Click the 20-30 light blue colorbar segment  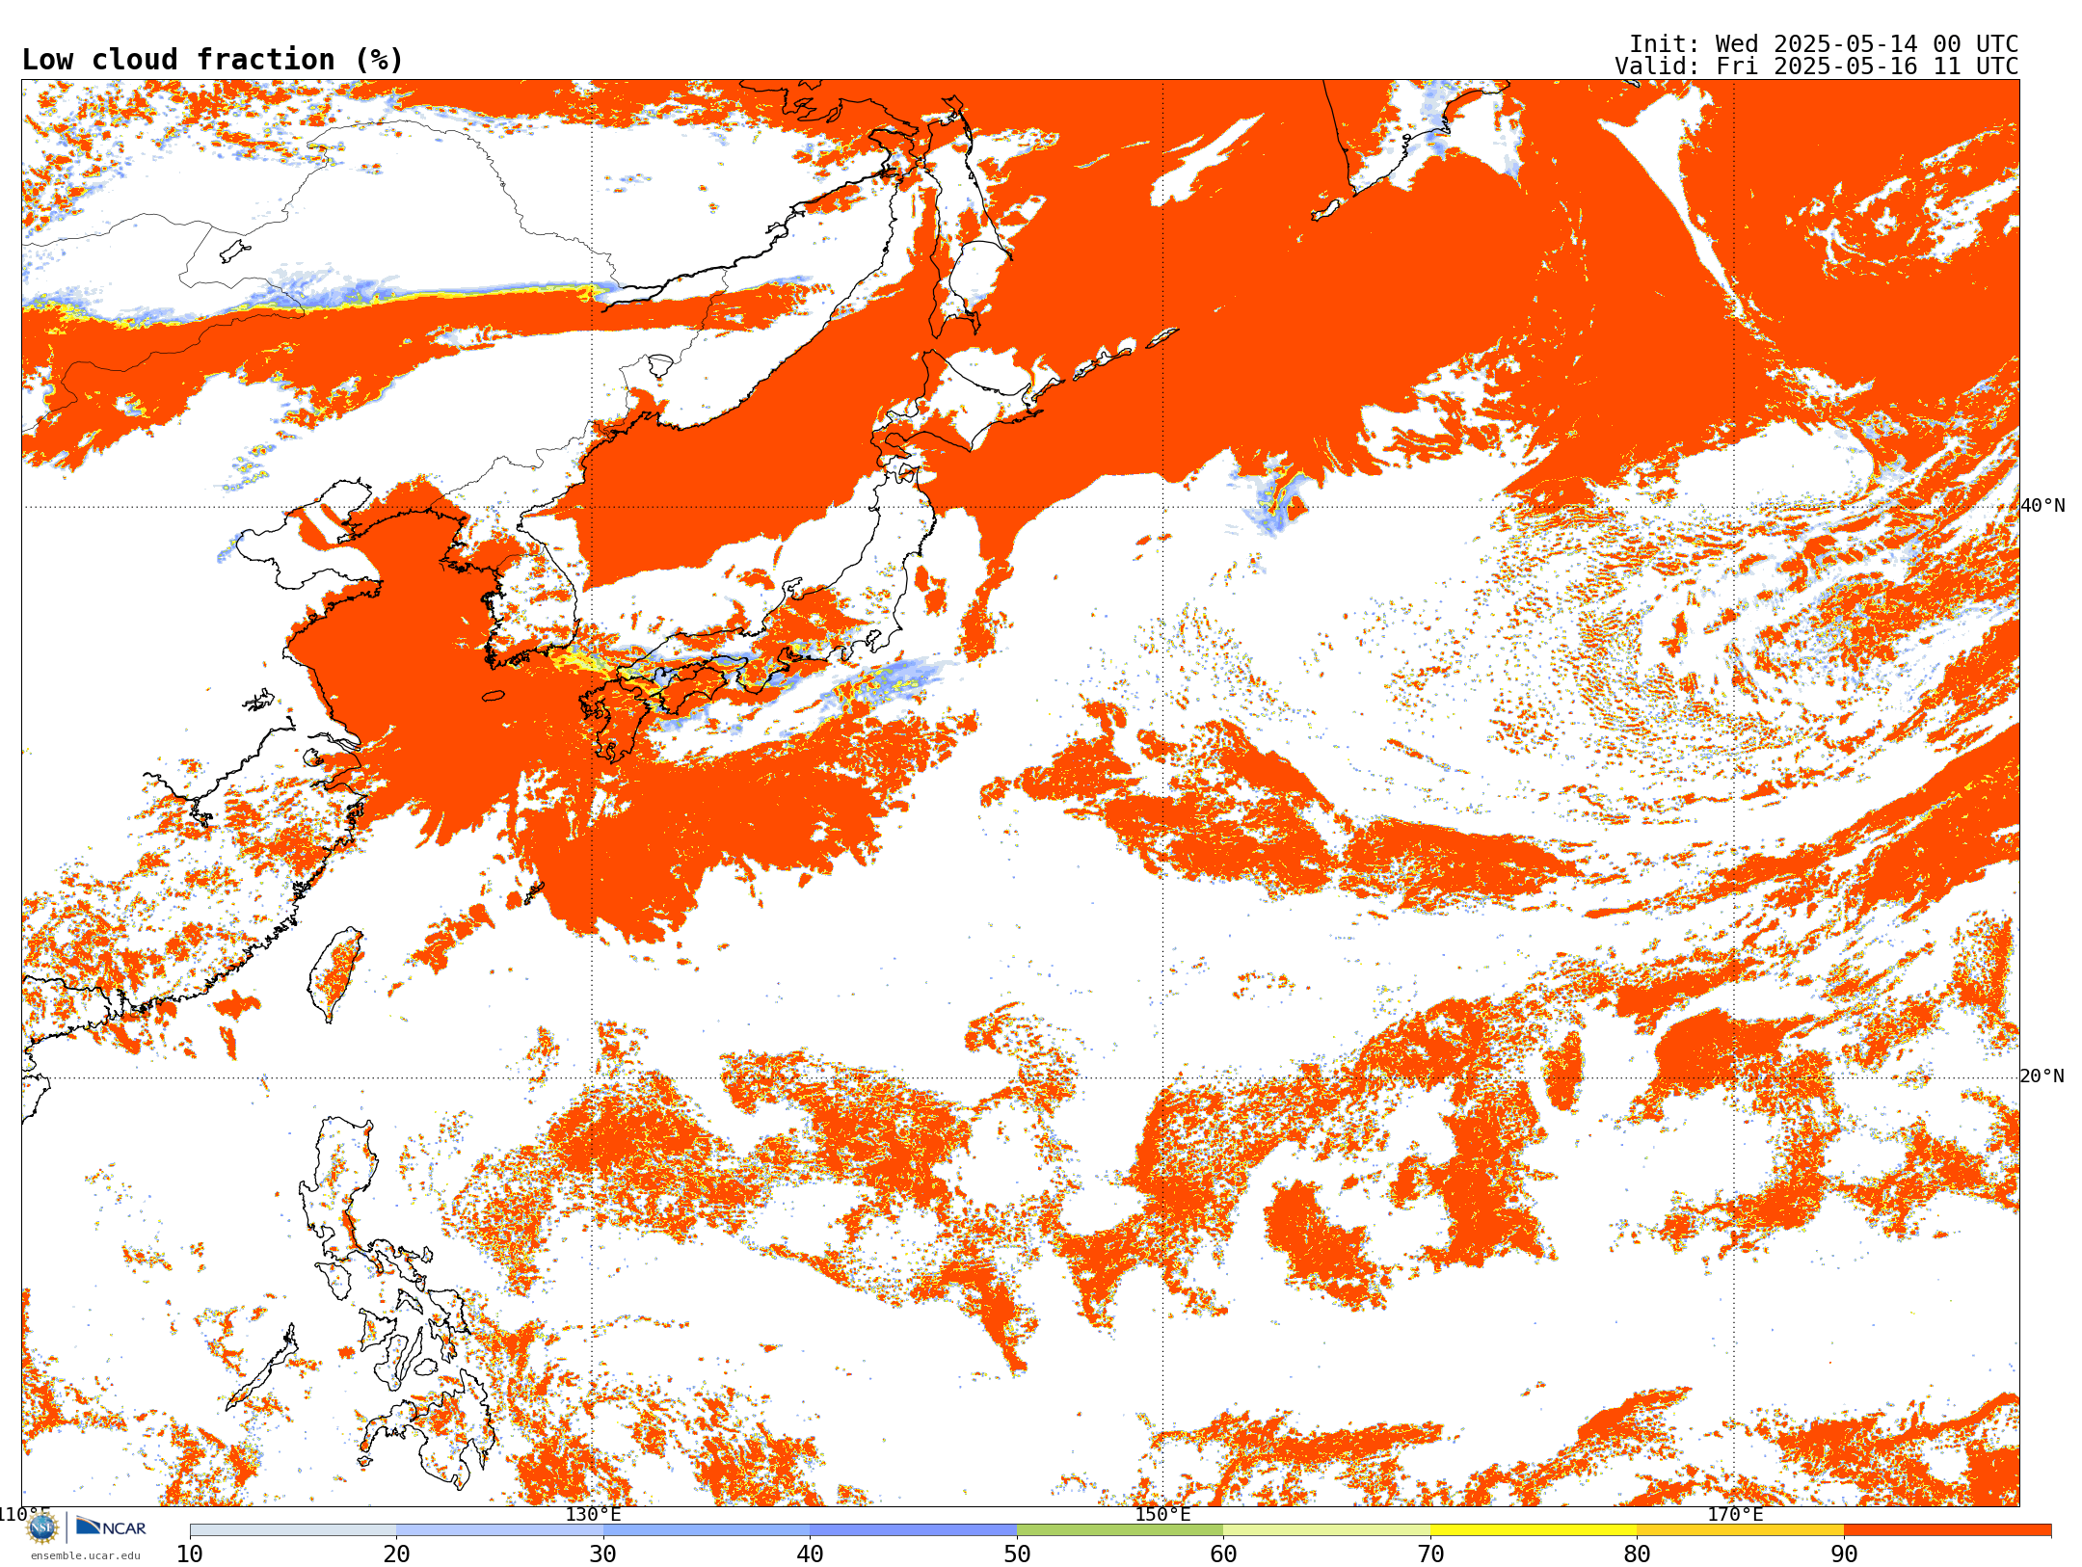499,1530
